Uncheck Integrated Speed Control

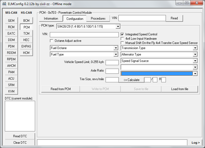[122, 35]
